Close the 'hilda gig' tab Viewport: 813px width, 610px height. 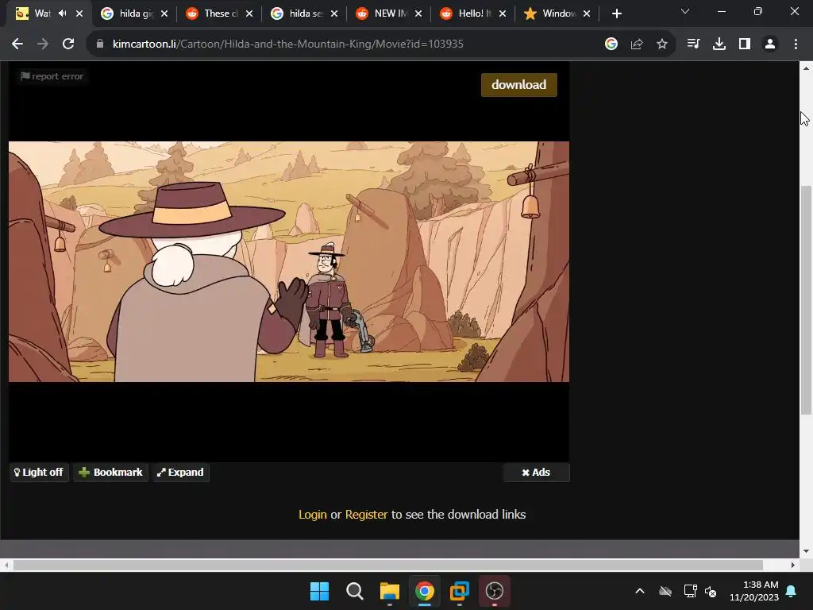tap(164, 14)
